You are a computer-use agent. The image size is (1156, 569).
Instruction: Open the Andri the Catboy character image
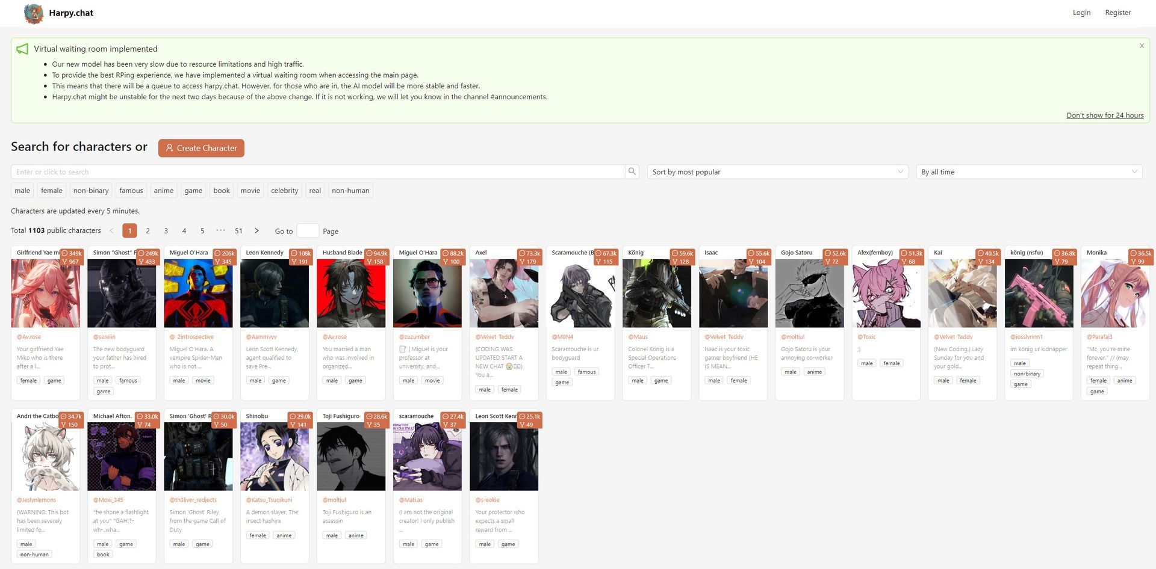[46, 457]
